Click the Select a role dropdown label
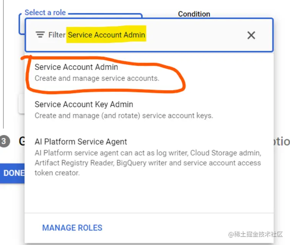 (45, 13)
